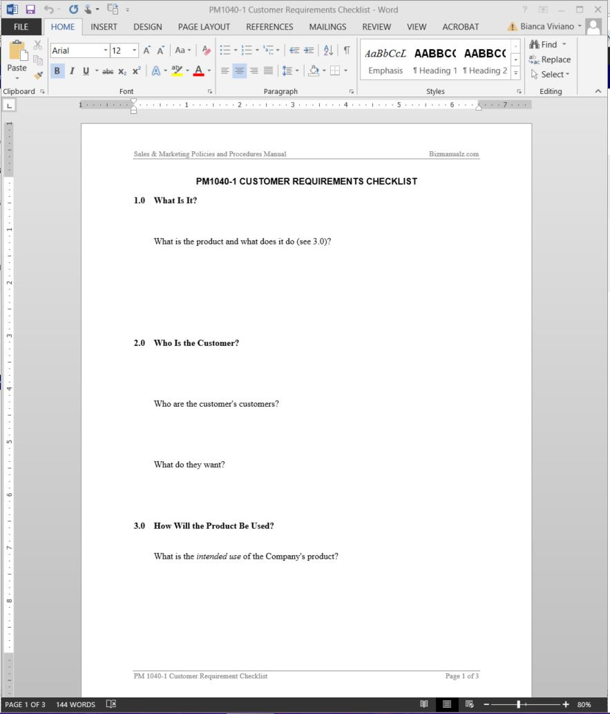This screenshot has width=610, height=714.
Task: Switch to Print Layout view
Action: click(x=447, y=704)
